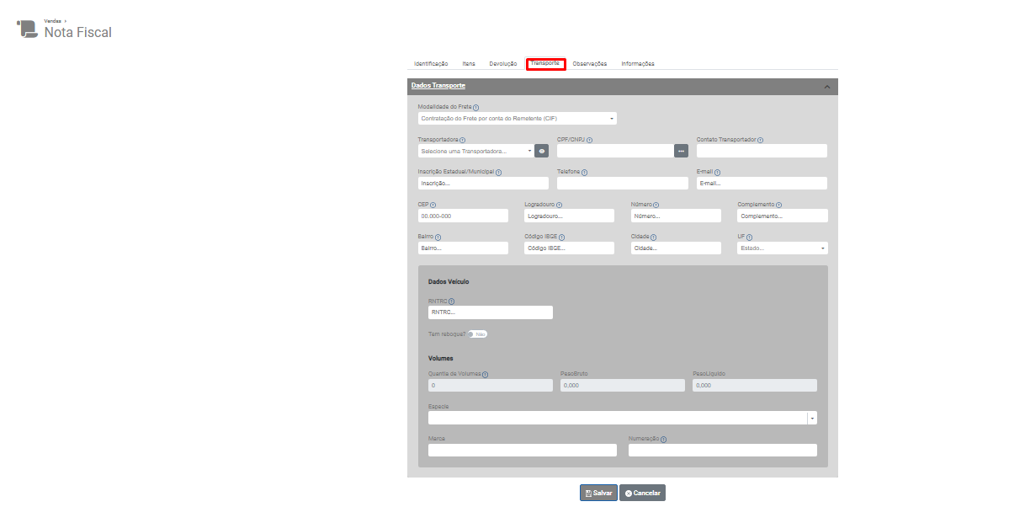Click the Salvar button
The image size is (1025, 507).
point(598,493)
